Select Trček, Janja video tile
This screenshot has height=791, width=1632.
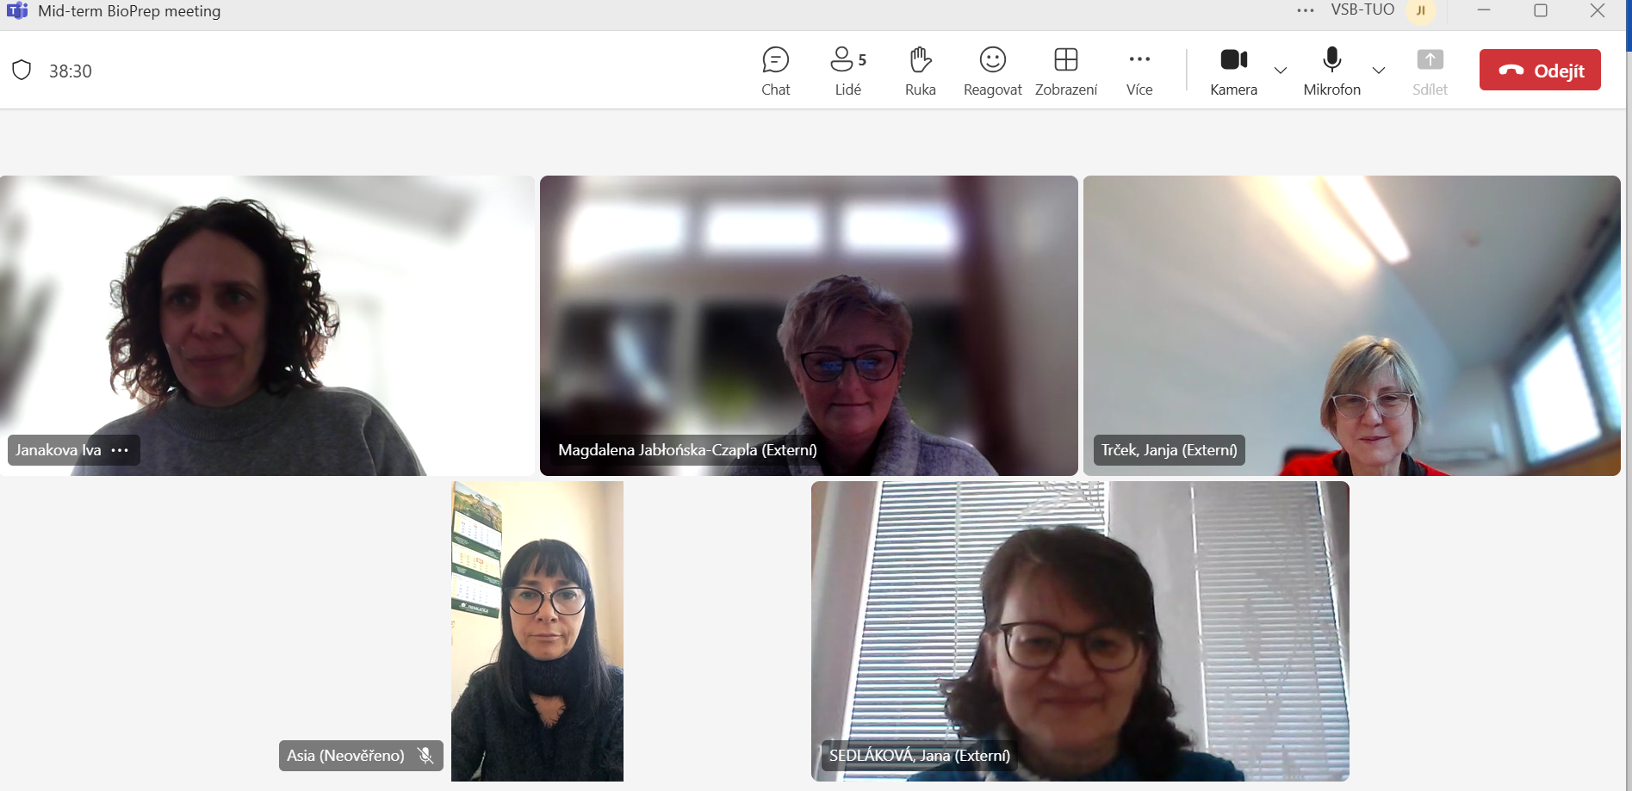pos(1351,325)
